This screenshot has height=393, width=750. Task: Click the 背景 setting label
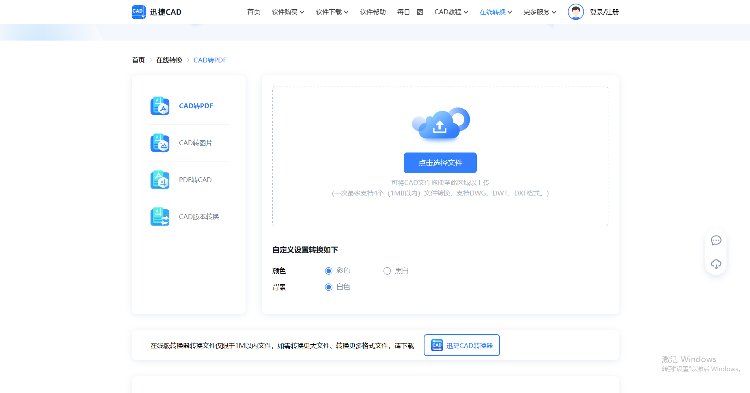point(279,287)
